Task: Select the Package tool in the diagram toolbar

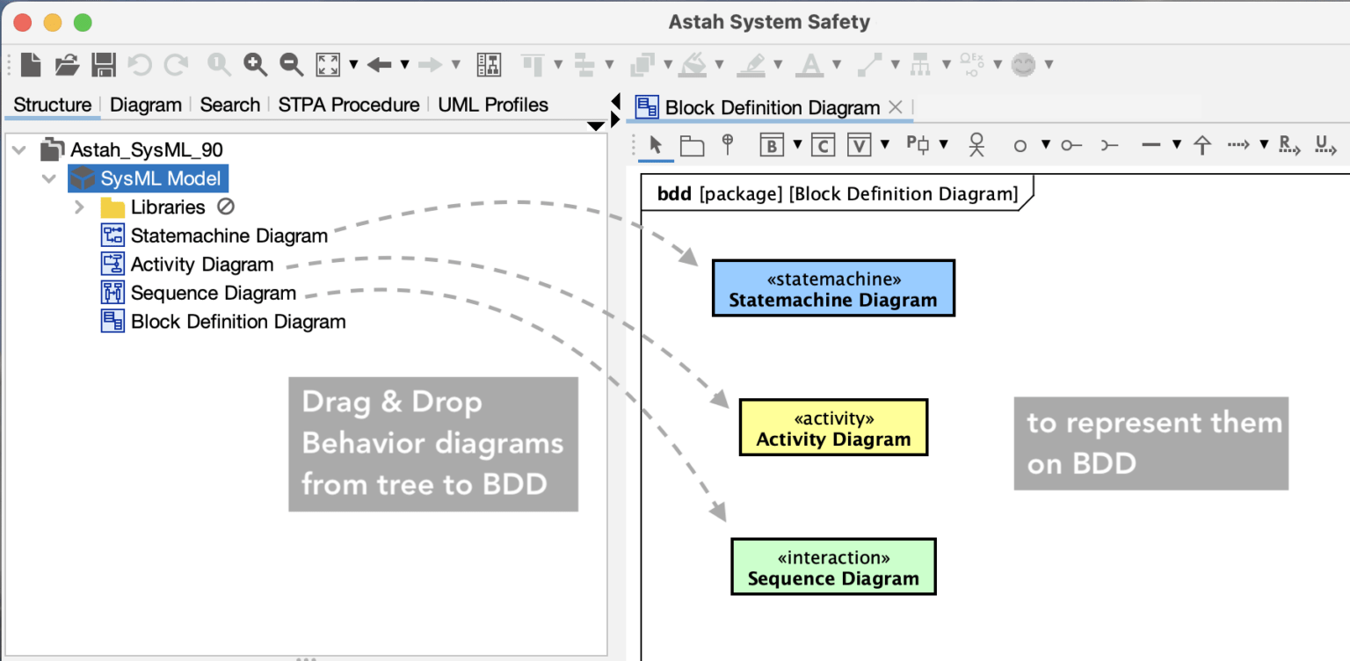Action: pos(693,144)
